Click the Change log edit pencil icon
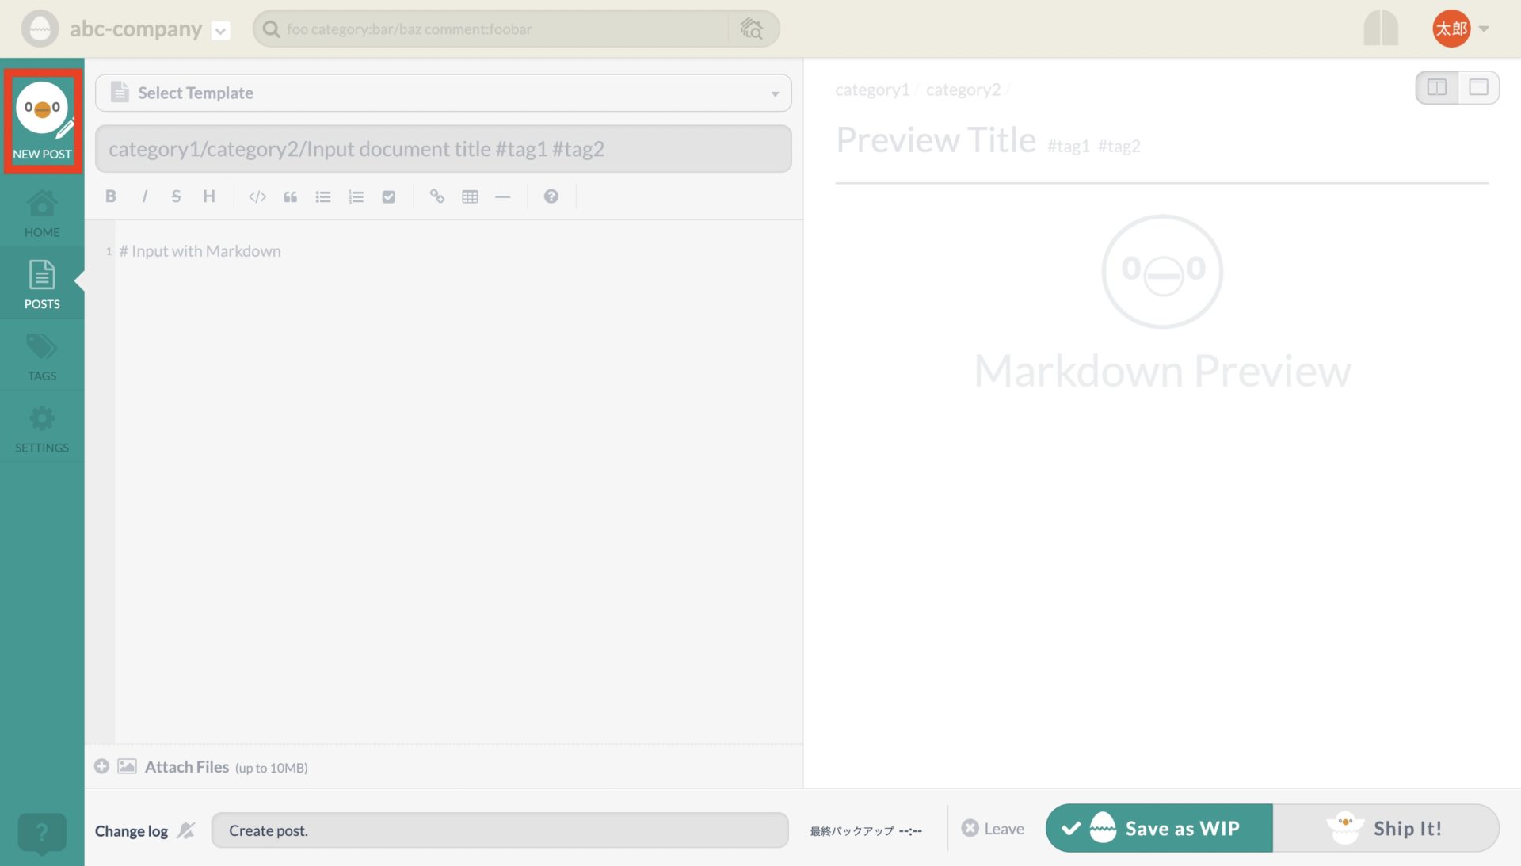 [186, 830]
